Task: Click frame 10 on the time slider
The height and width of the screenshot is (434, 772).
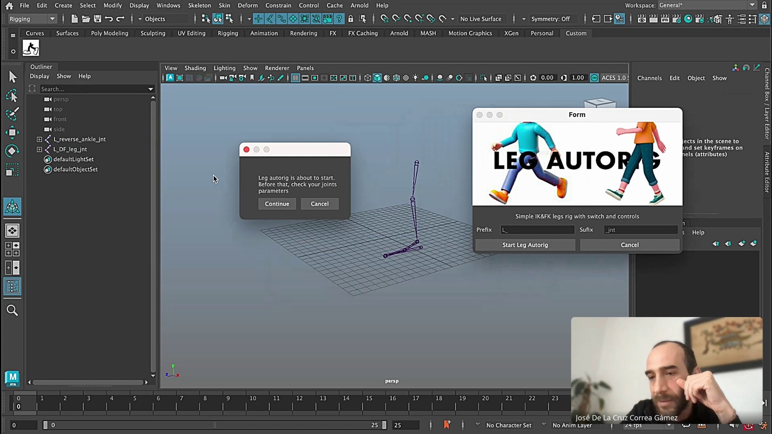Action: coord(253,399)
